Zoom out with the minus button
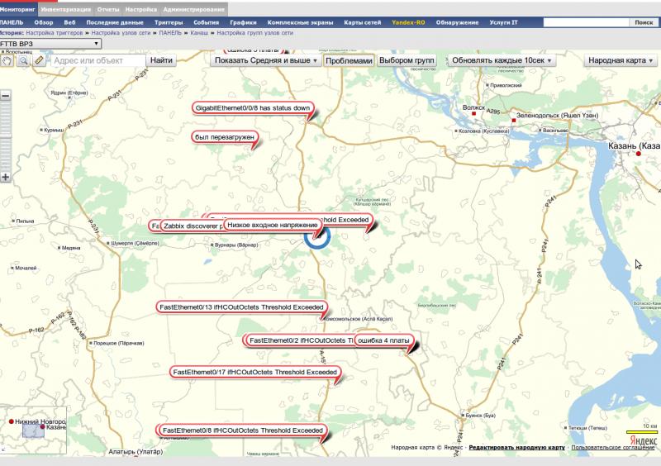The height and width of the screenshot is (466, 661). point(6,96)
